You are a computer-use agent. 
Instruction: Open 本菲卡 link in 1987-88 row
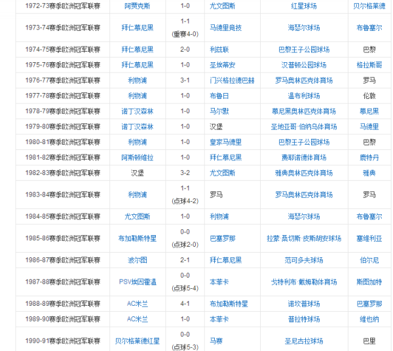pyautogui.click(x=219, y=282)
